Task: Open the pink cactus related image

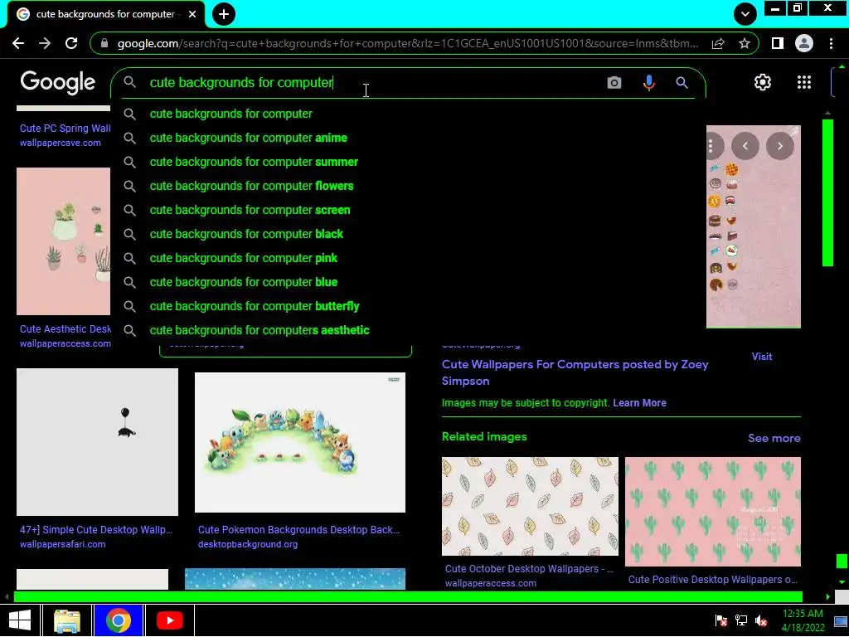Action: point(713,512)
